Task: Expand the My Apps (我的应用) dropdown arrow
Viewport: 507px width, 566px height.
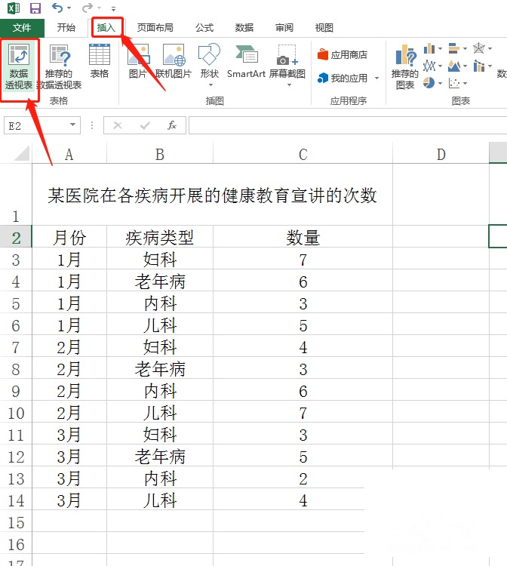Action: coord(376,78)
